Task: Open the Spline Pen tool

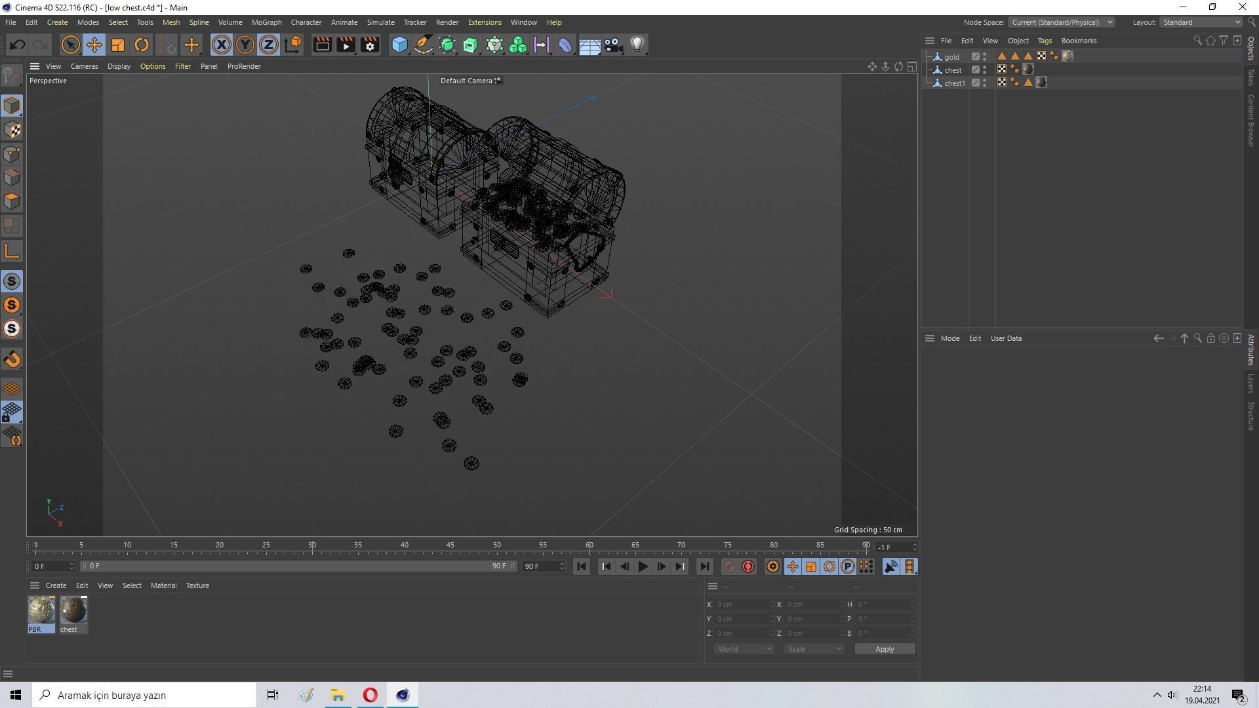Action: pyautogui.click(x=424, y=45)
